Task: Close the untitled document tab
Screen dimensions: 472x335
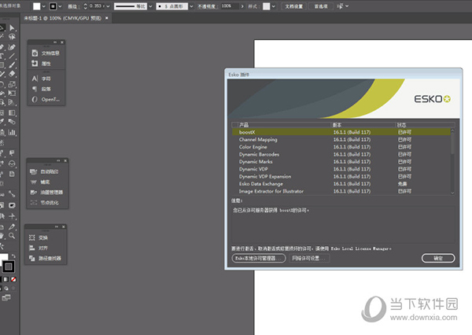Action: (x=106, y=18)
